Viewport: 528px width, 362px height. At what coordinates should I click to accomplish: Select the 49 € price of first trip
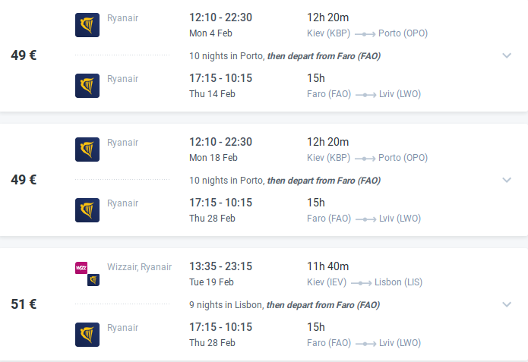point(24,55)
